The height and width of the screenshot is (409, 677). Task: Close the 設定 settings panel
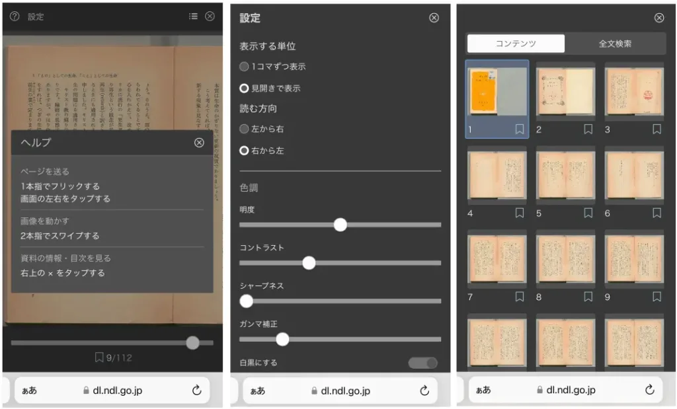(434, 18)
